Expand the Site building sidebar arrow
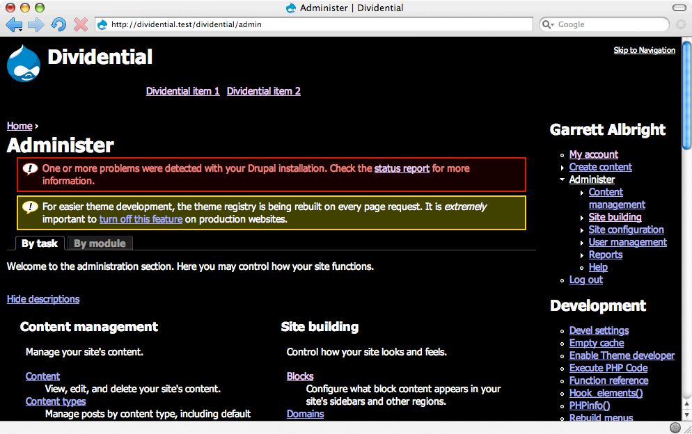 coord(582,218)
